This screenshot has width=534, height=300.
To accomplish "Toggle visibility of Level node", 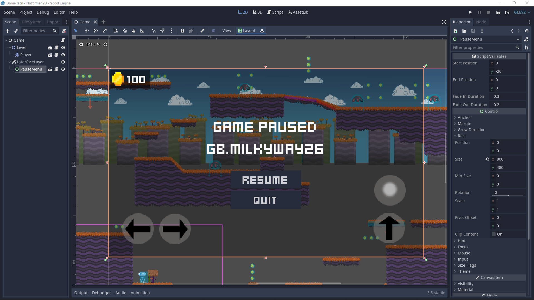I will [63, 47].
